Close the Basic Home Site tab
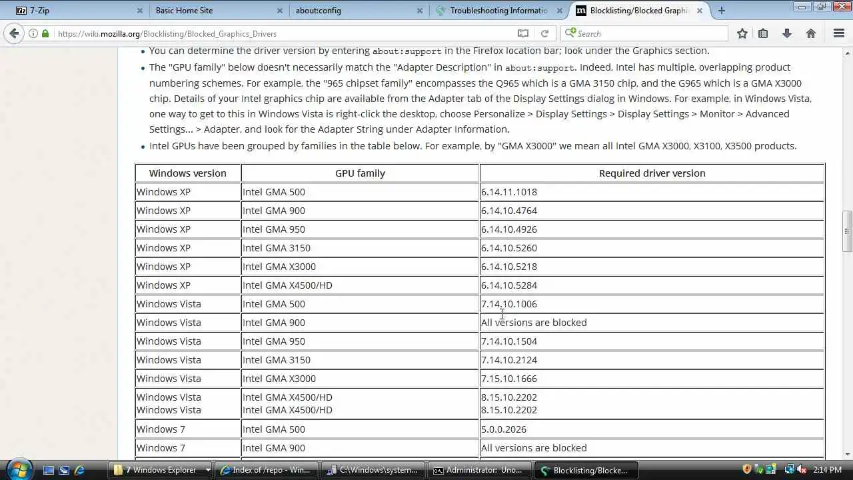 [x=280, y=11]
